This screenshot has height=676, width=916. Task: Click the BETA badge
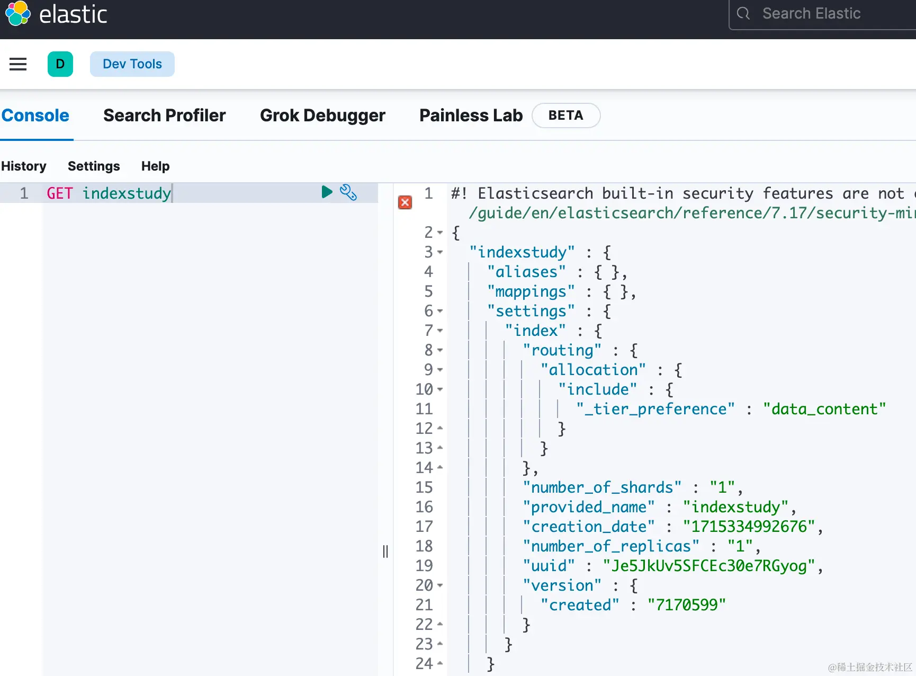pos(566,115)
